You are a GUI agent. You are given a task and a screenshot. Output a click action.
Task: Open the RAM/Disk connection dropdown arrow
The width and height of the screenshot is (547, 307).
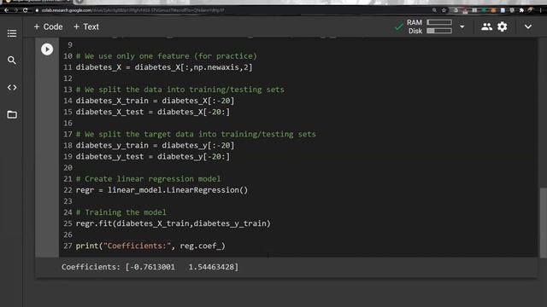pyautogui.click(x=462, y=26)
